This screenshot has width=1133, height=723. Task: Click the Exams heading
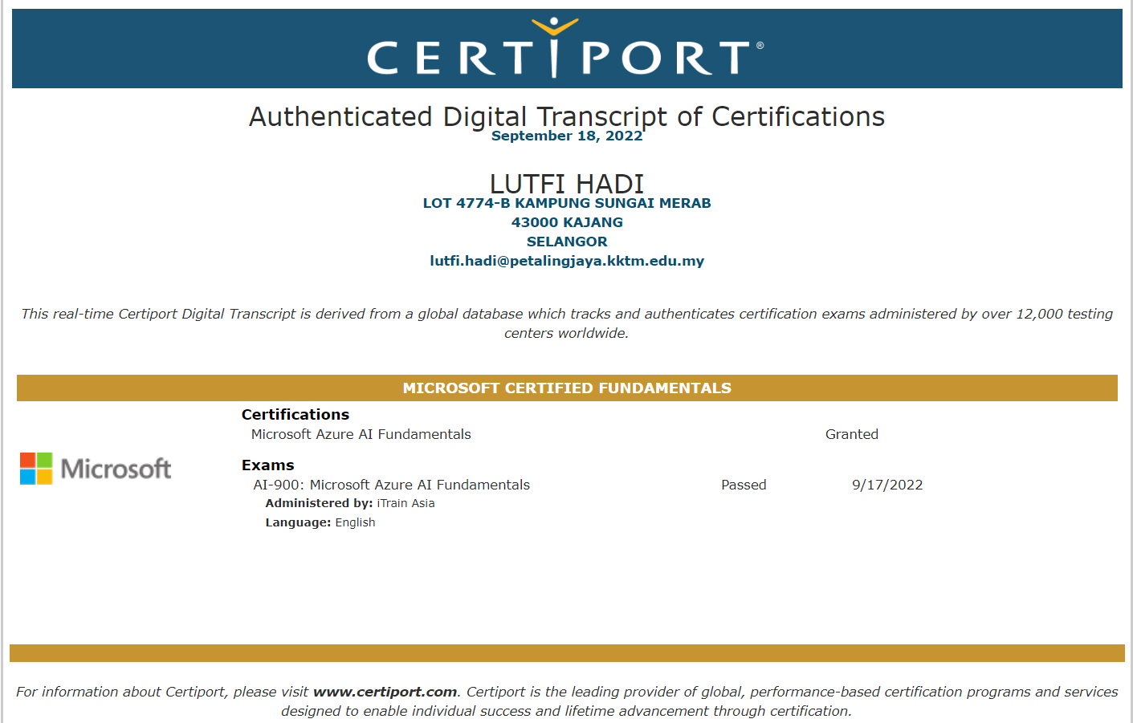[x=267, y=465]
